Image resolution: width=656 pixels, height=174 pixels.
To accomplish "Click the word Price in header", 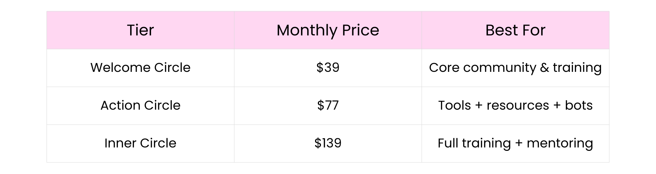I will tap(360, 30).
